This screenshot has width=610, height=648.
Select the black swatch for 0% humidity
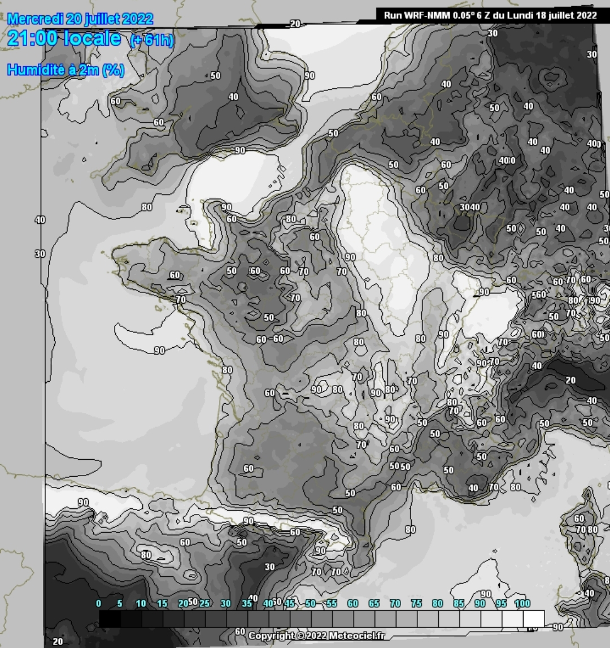(110, 619)
